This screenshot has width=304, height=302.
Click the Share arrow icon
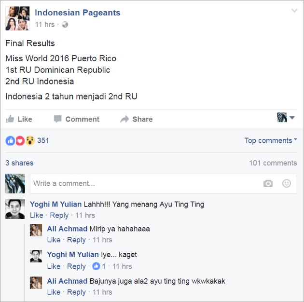tap(124, 119)
